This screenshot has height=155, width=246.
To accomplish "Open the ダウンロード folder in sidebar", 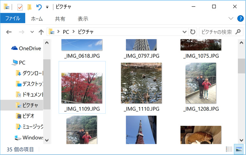I will [32, 73].
